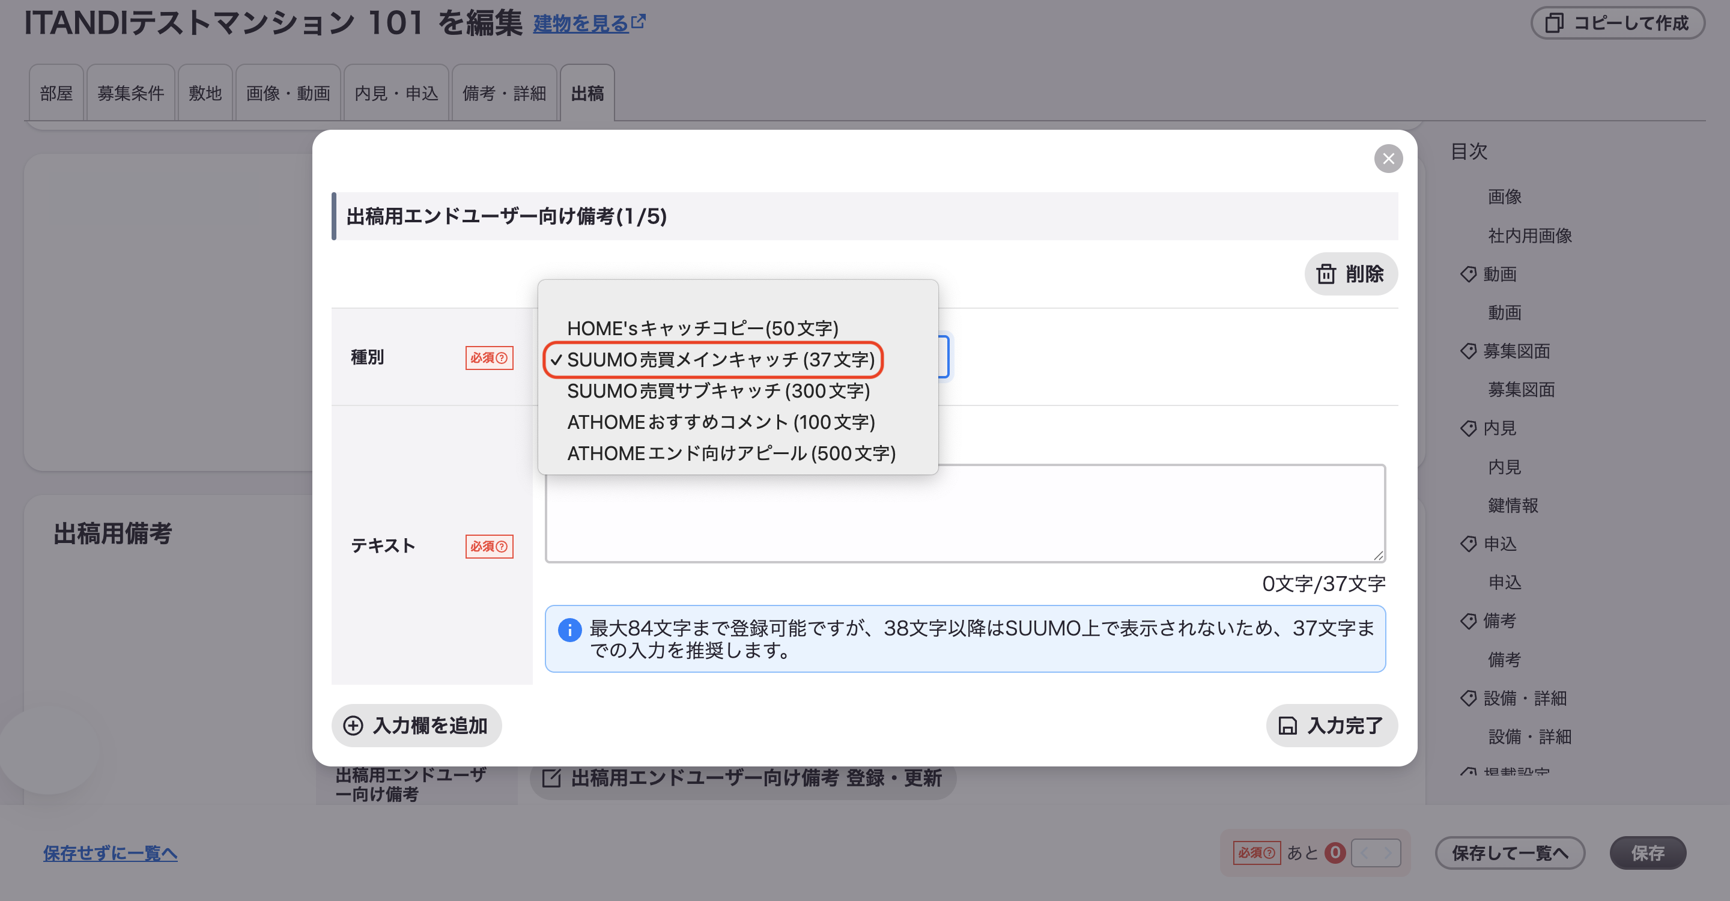The width and height of the screenshot is (1730, 901).
Task: Select ATHOMEおすすめコメント (100文字) option
Action: (x=721, y=422)
